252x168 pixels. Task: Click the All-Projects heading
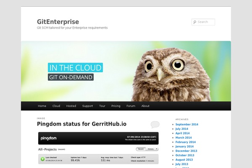click(x=47, y=150)
